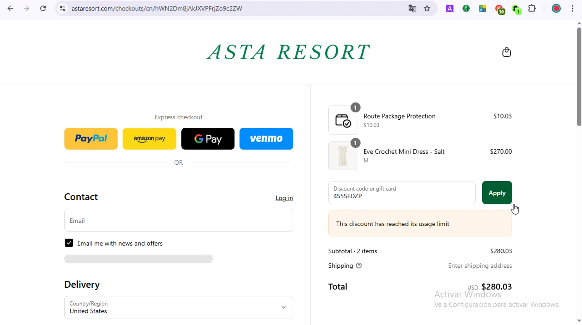Open the Chrome profile avatar

(x=556, y=8)
